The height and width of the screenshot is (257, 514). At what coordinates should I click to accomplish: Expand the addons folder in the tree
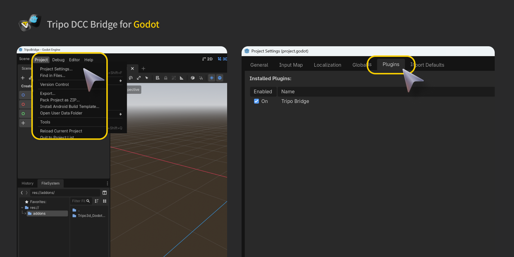[25, 213]
